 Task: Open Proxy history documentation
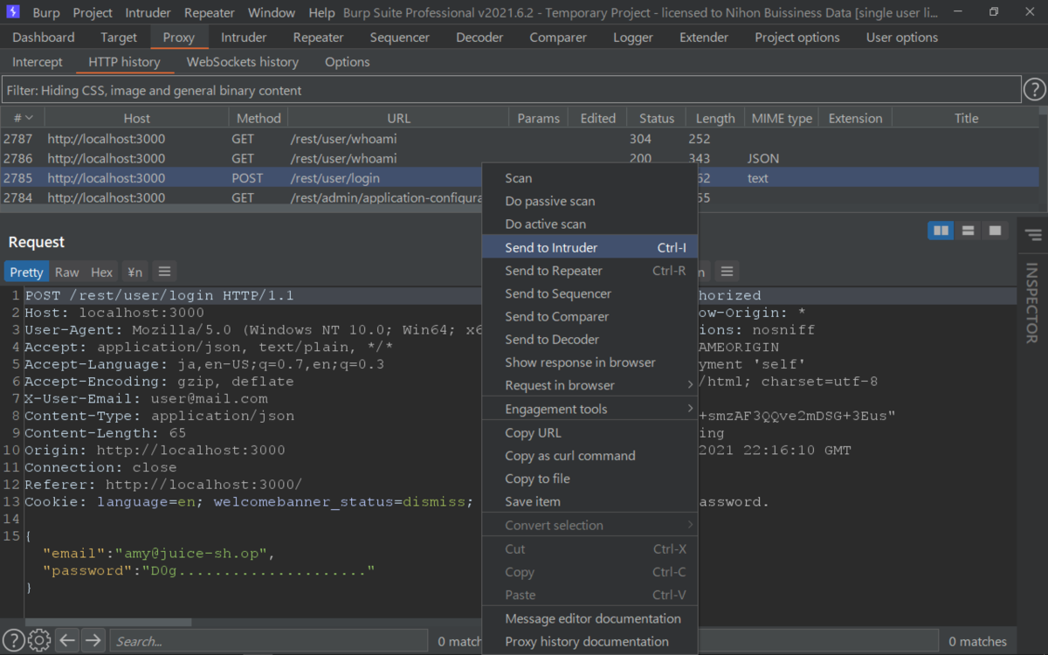(x=590, y=641)
